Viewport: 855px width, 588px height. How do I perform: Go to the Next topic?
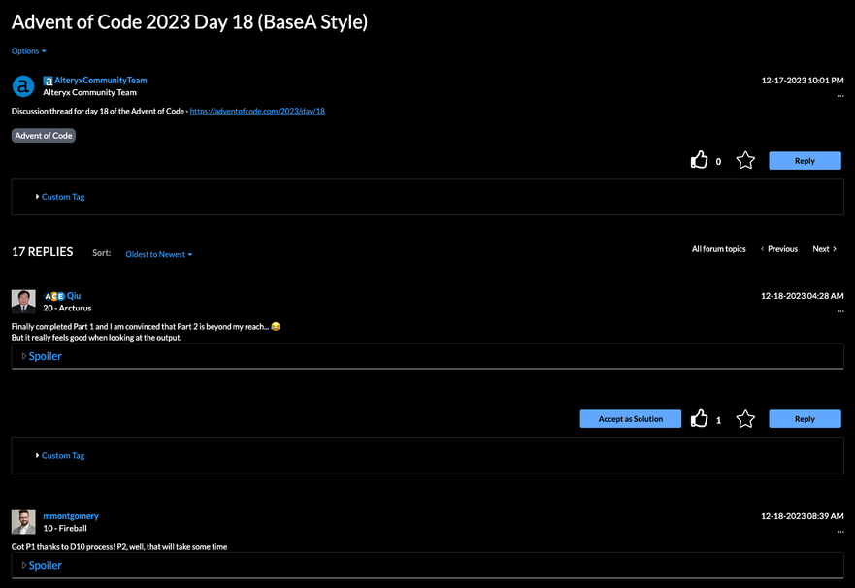point(824,249)
